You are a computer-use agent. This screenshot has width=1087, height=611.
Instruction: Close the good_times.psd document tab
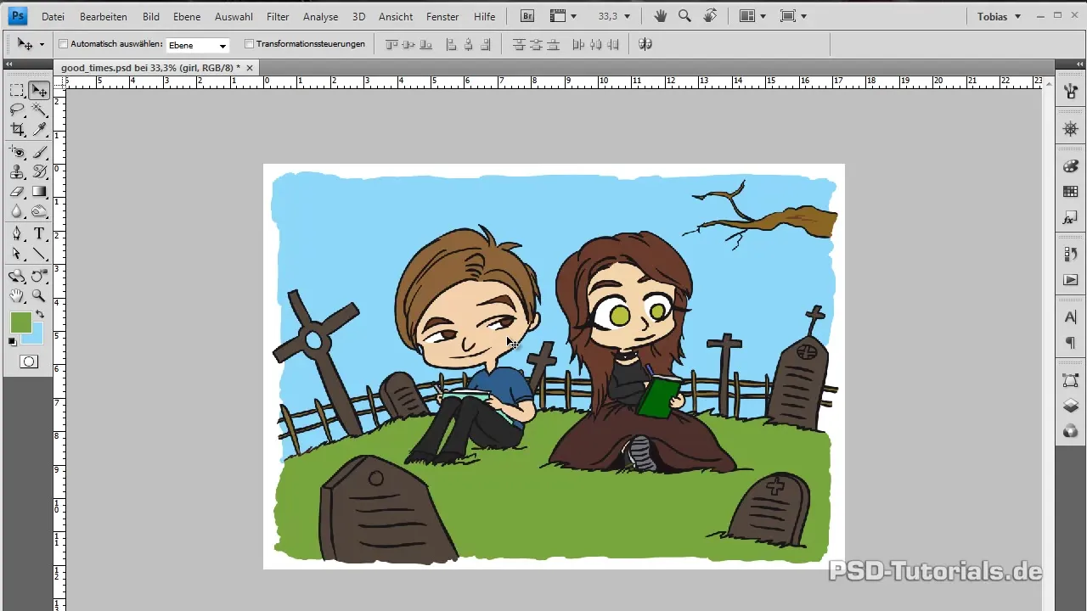coord(249,67)
